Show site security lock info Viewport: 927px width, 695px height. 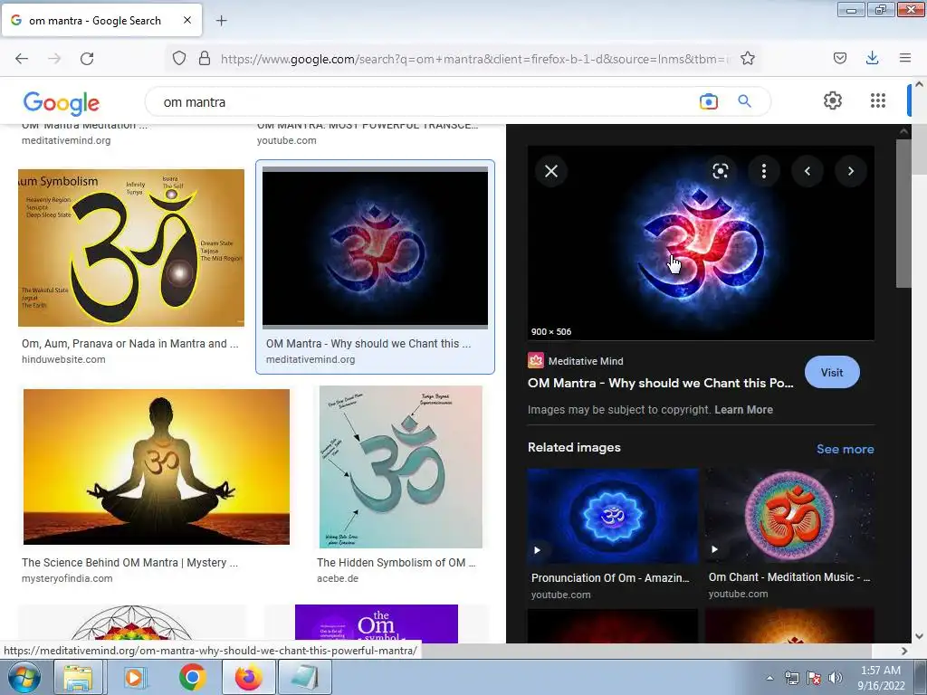tap(205, 59)
